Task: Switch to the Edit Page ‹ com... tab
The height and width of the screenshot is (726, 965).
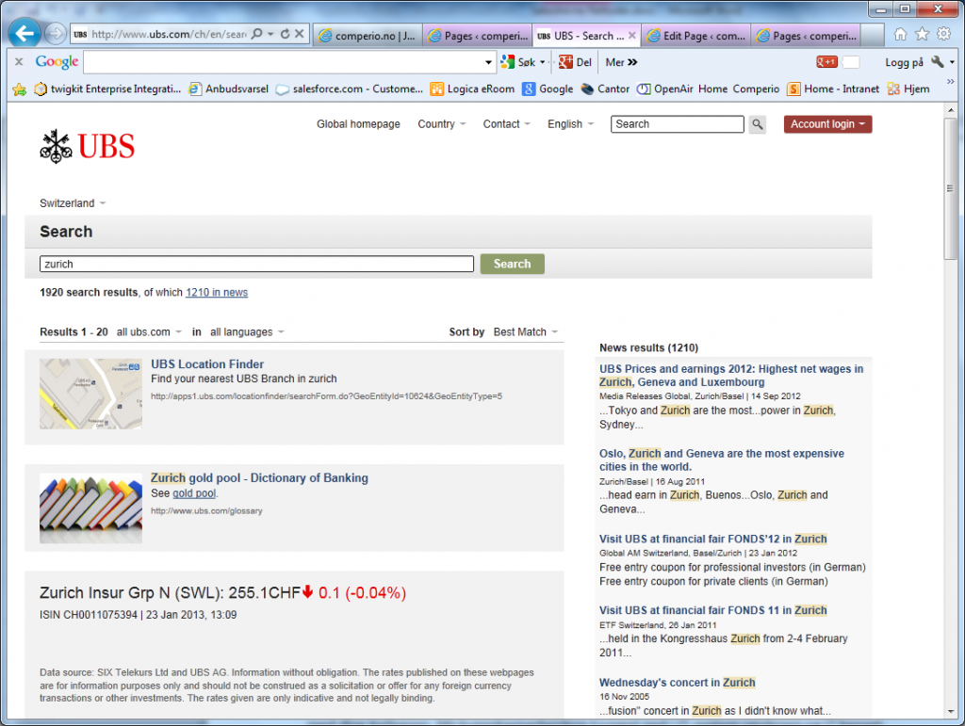Action: click(696, 36)
